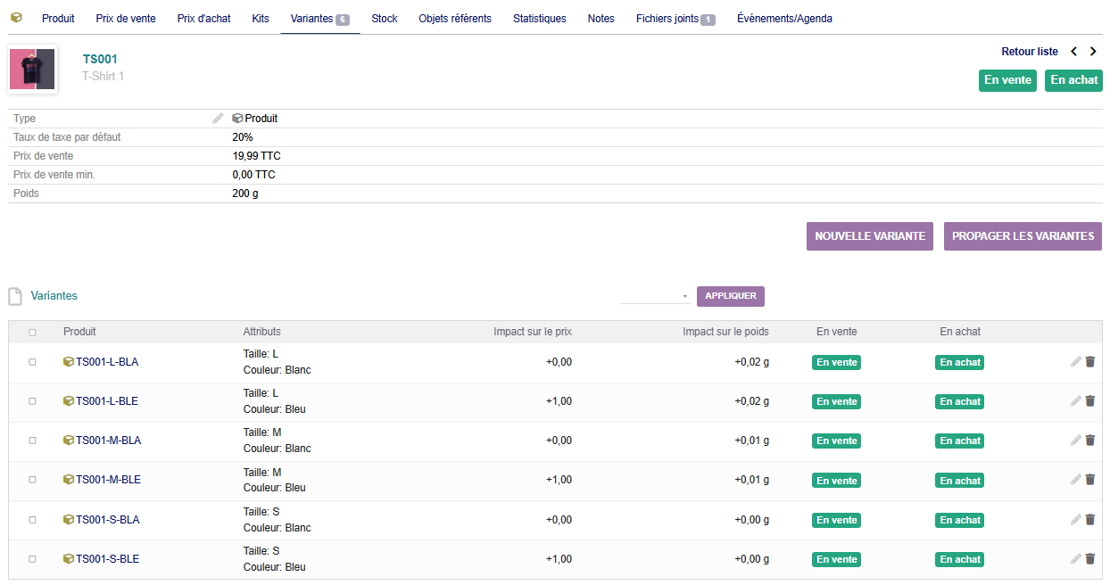Toggle En vente status for TS001-M-BLA

pos(836,441)
